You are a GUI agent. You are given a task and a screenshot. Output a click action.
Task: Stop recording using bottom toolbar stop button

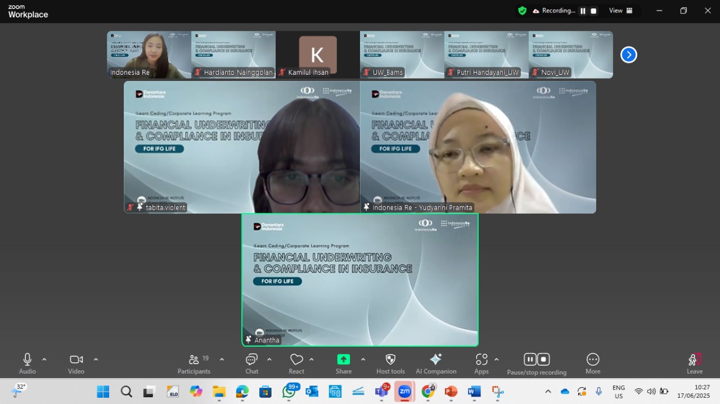pyautogui.click(x=543, y=360)
